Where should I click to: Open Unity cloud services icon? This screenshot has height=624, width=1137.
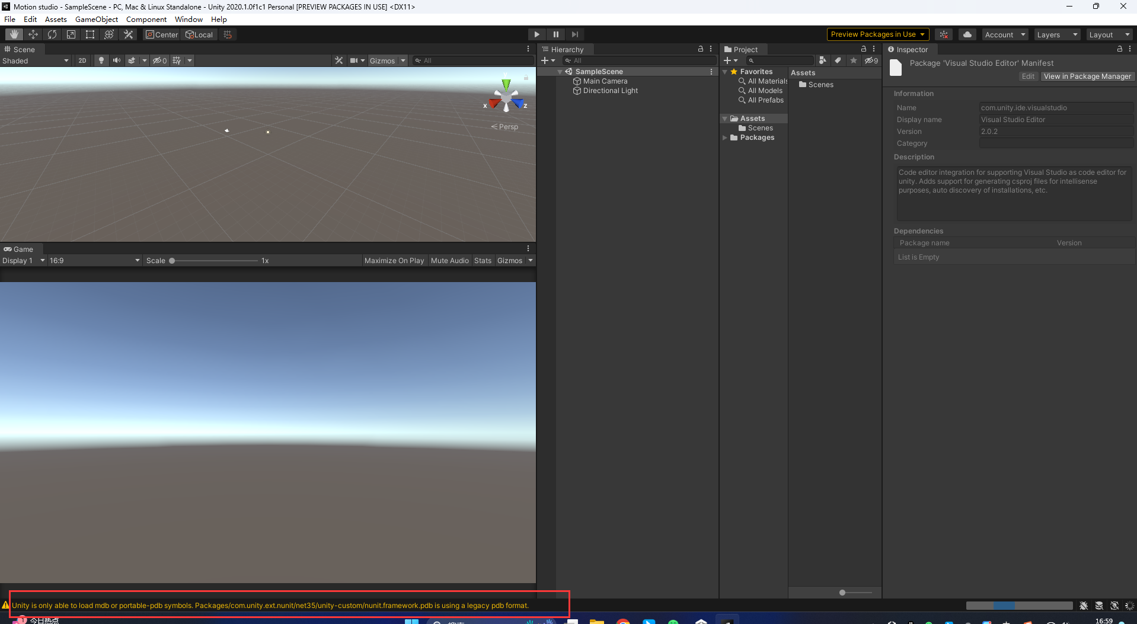tap(967, 34)
